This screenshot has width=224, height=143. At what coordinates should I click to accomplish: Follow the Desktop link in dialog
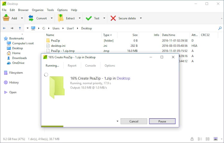point(123,78)
